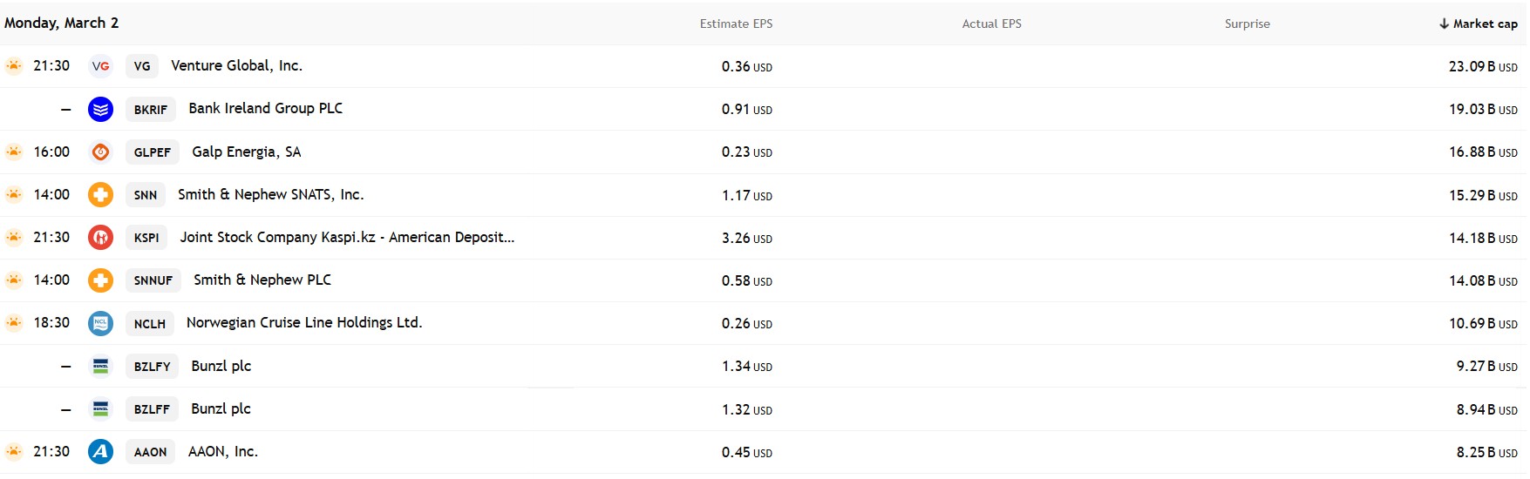Click the Estimate EPS column header

(736, 24)
